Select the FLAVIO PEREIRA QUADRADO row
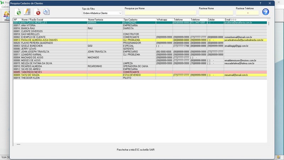This screenshot has height=160, width=284. 140,43
